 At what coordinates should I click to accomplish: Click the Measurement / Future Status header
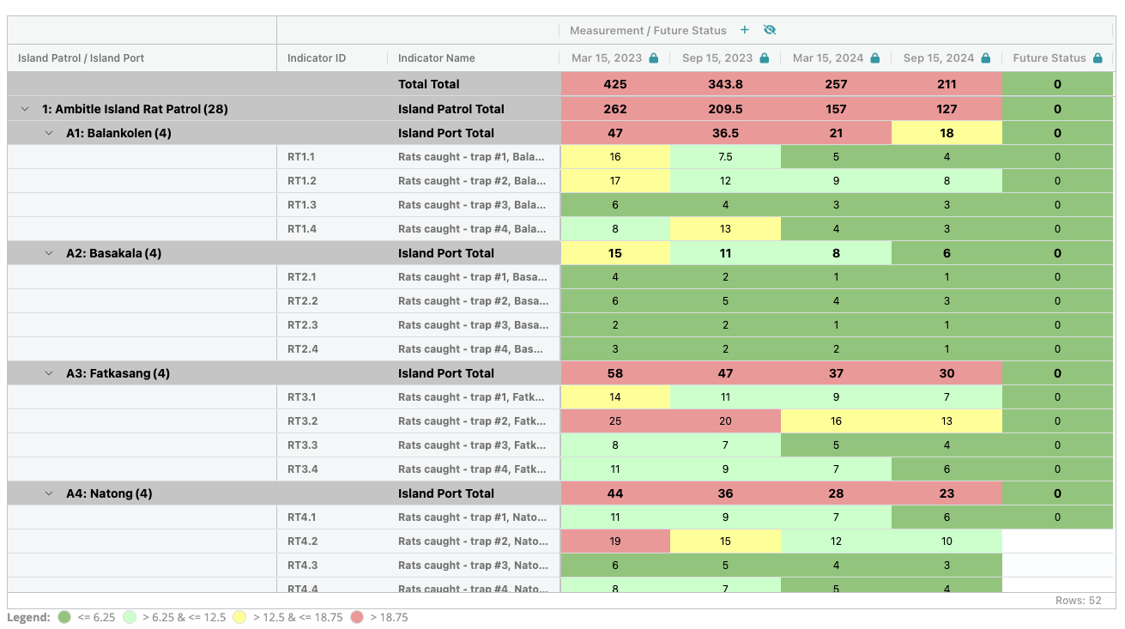pyautogui.click(x=648, y=30)
